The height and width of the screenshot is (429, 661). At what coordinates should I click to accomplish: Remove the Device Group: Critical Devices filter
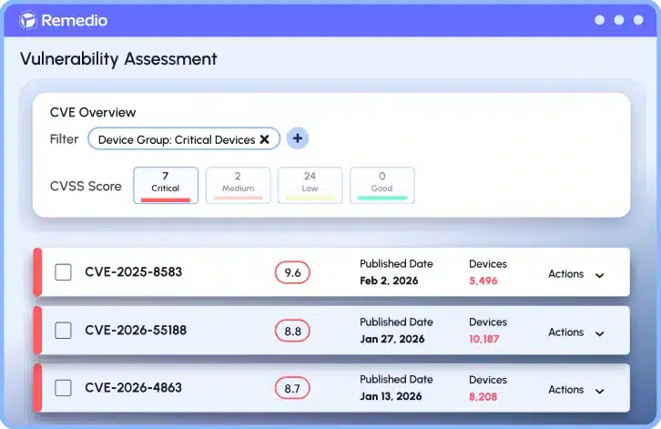click(x=264, y=139)
